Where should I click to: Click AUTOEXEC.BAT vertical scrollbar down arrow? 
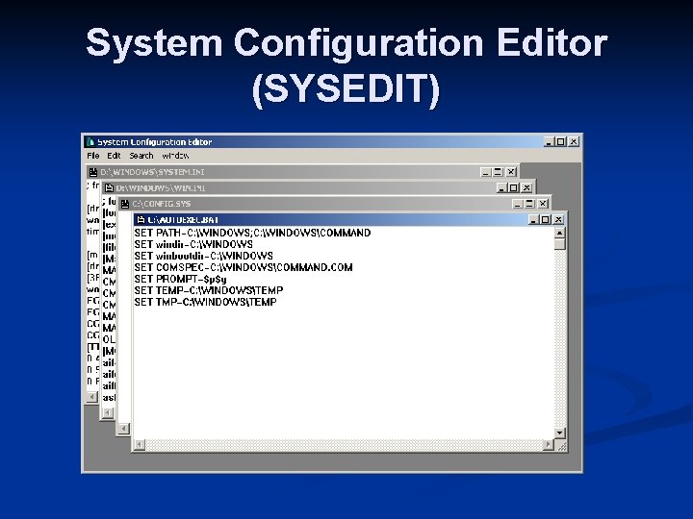pyautogui.click(x=559, y=433)
